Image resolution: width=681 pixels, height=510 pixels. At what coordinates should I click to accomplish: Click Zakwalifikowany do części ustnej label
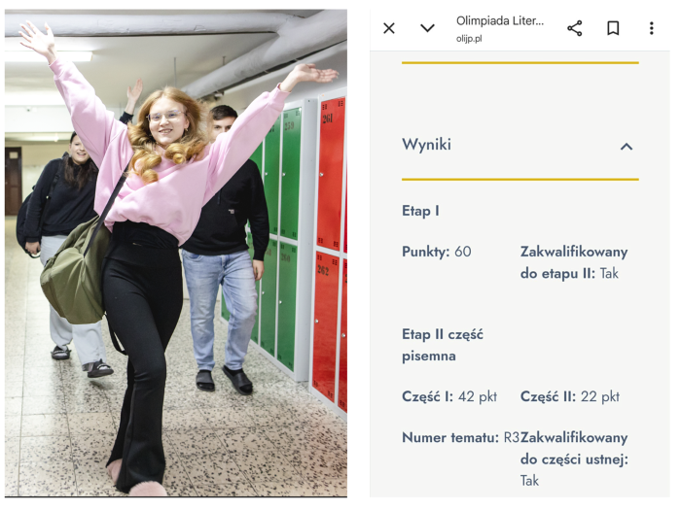point(574,449)
